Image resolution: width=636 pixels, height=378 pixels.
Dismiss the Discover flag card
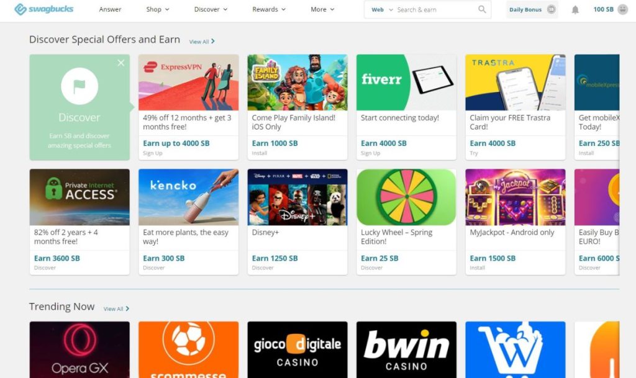coord(121,63)
